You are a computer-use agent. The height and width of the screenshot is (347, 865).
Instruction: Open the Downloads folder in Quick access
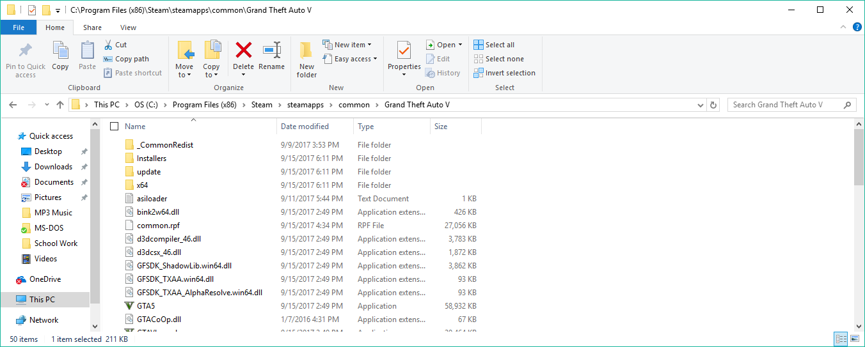pyautogui.click(x=53, y=167)
